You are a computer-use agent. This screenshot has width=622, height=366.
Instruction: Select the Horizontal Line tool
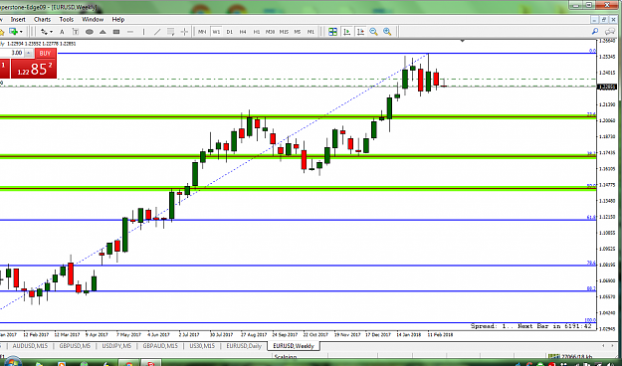[x=130, y=32]
